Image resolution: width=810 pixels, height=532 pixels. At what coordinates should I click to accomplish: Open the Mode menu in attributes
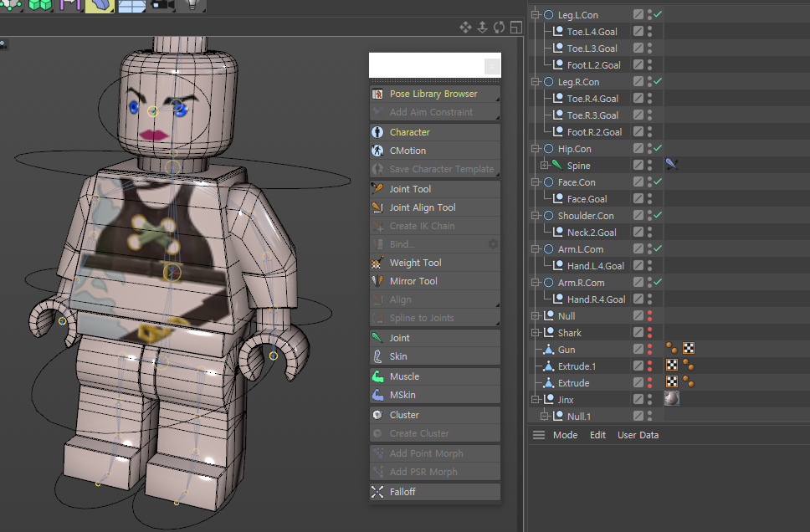pyautogui.click(x=565, y=435)
